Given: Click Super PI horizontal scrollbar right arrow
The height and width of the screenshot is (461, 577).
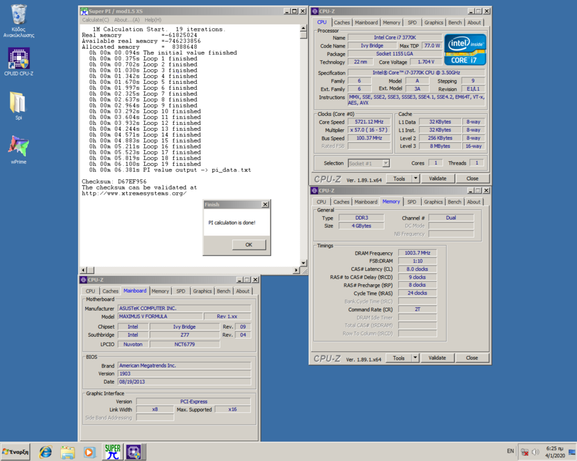Looking at the screenshot, I should pyautogui.click(x=297, y=270).
